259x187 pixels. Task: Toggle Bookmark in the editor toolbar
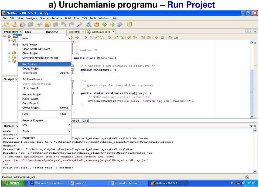click(110, 38)
